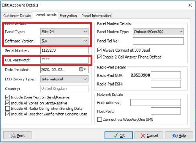The height and width of the screenshot is (143, 196).
Task: Open the Encryption tab
Action: 68,16
